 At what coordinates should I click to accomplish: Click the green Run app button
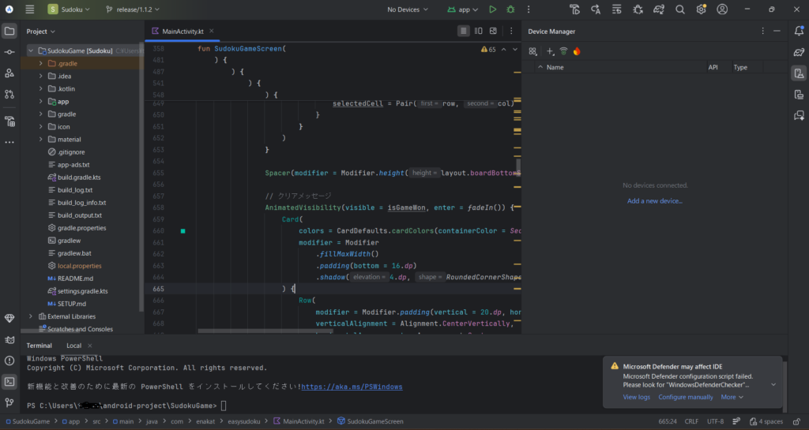[x=492, y=9]
